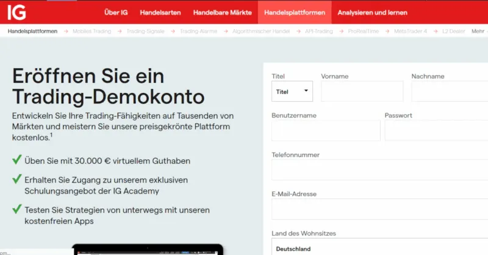Screen dimensions: 488x255
Task: Click the arrow icon before Trading-Signale
Action: tap(120, 32)
